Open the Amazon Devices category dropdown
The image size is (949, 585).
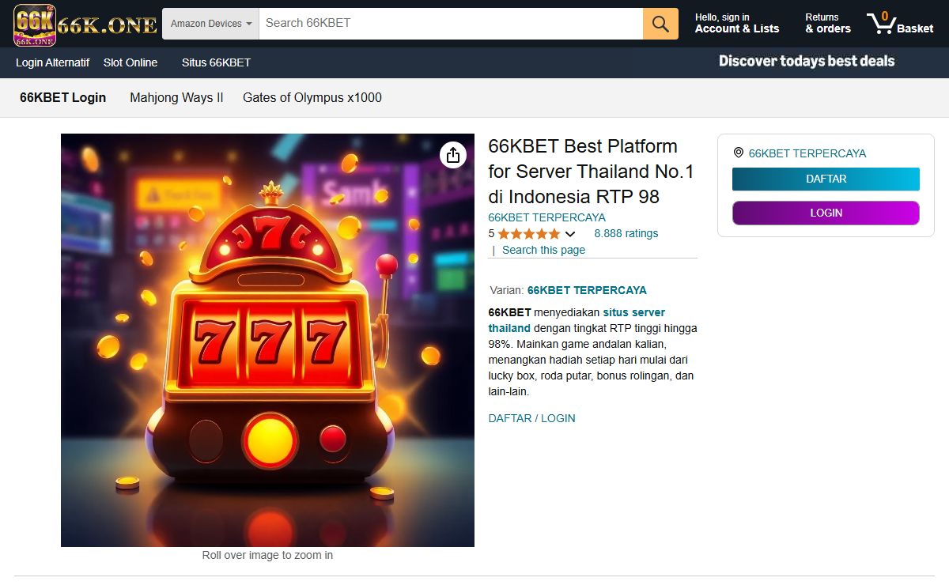point(211,24)
